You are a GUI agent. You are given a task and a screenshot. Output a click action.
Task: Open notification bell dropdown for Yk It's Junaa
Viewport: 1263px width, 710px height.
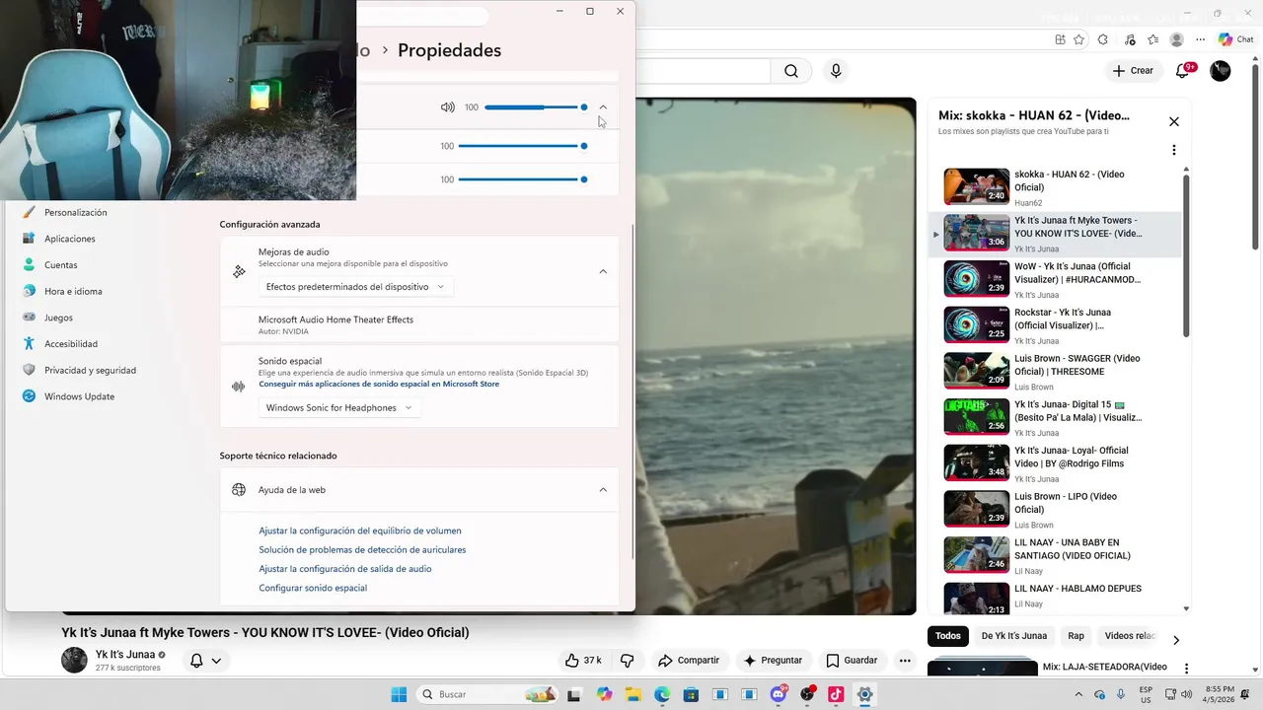point(205,661)
